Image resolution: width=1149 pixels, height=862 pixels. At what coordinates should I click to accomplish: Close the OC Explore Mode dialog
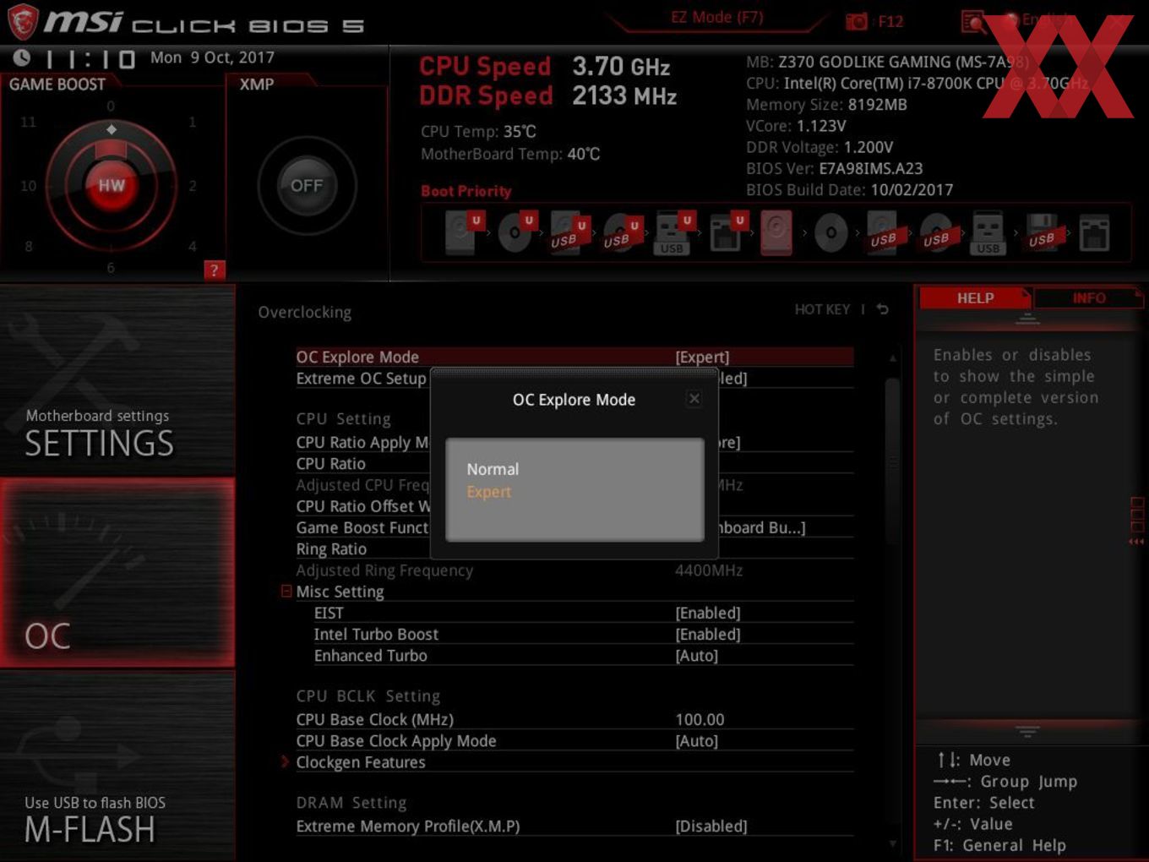pyautogui.click(x=694, y=398)
